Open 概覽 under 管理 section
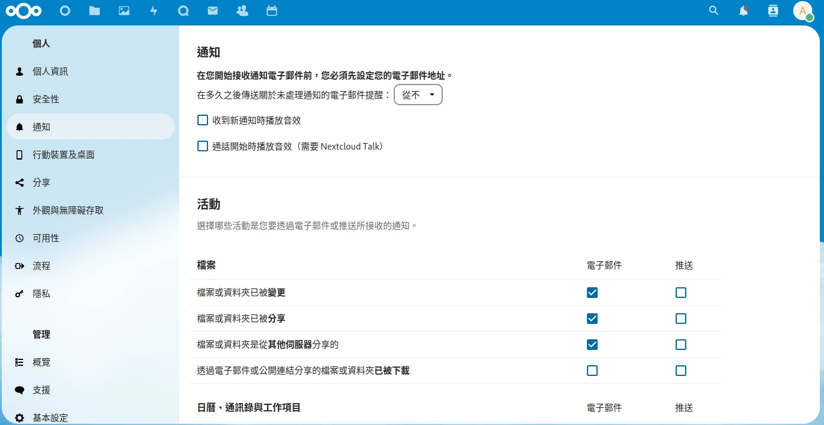 click(x=41, y=362)
